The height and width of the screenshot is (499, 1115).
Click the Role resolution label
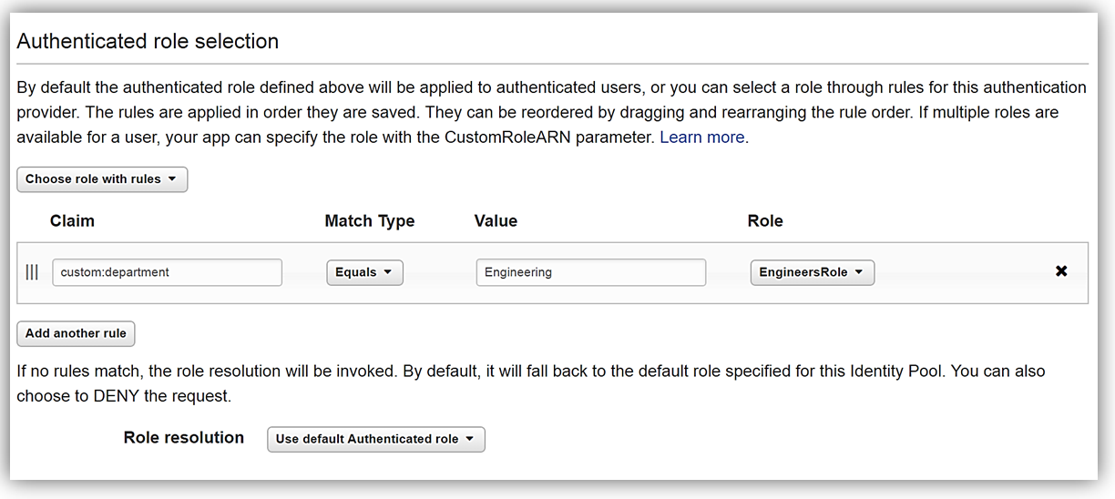tap(184, 438)
